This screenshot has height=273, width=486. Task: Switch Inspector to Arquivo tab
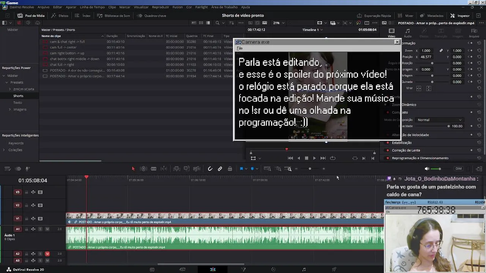(474, 33)
